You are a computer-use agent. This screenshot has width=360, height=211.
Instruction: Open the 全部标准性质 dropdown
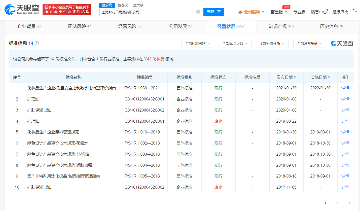pos(272,44)
